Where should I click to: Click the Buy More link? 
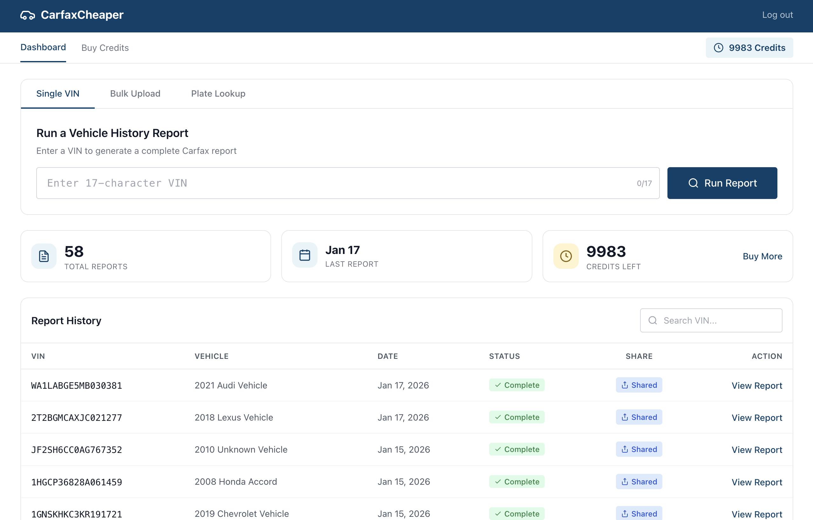(x=762, y=256)
